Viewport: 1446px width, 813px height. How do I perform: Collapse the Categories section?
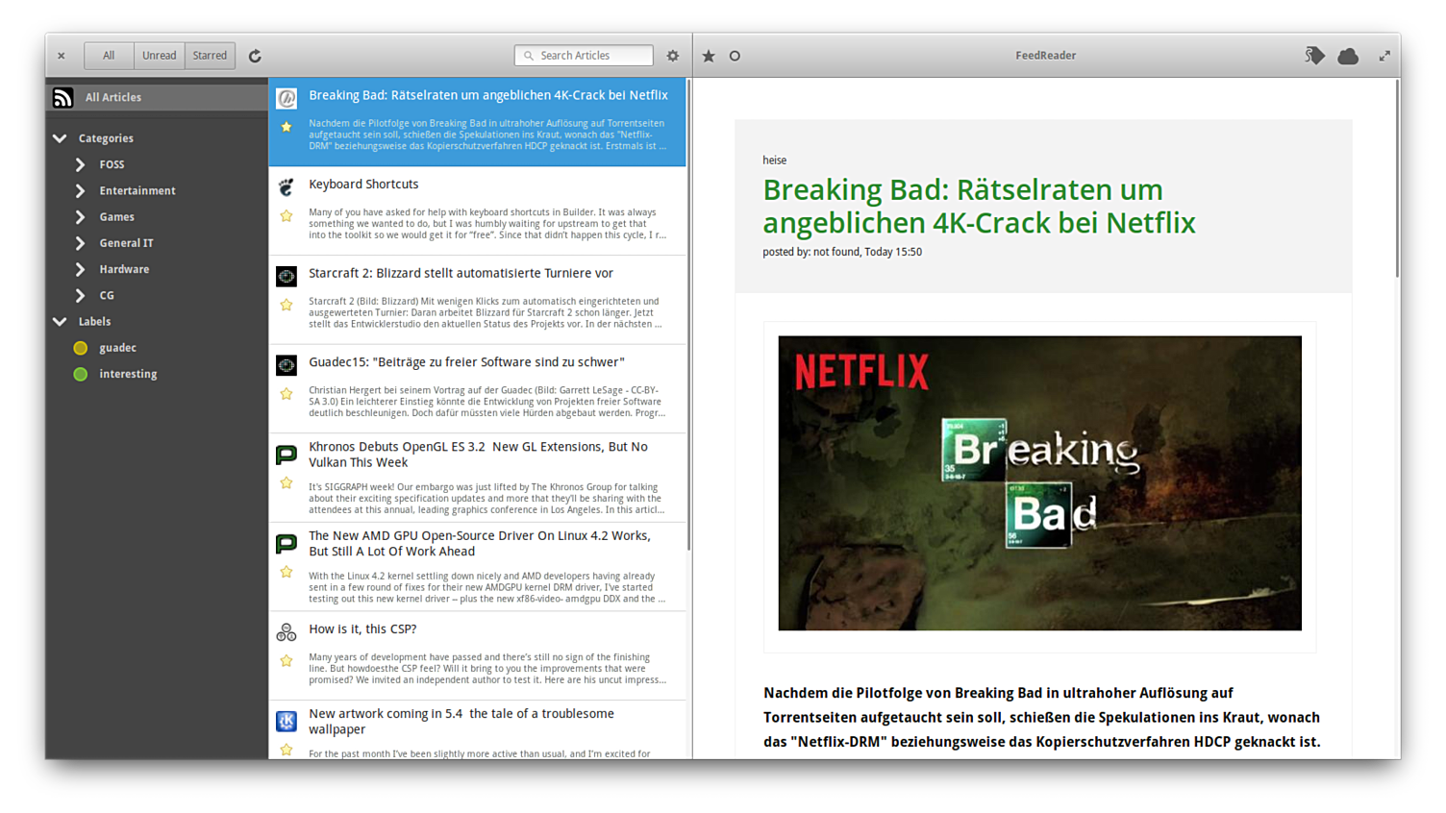pyautogui.click(x=60, y=138)
